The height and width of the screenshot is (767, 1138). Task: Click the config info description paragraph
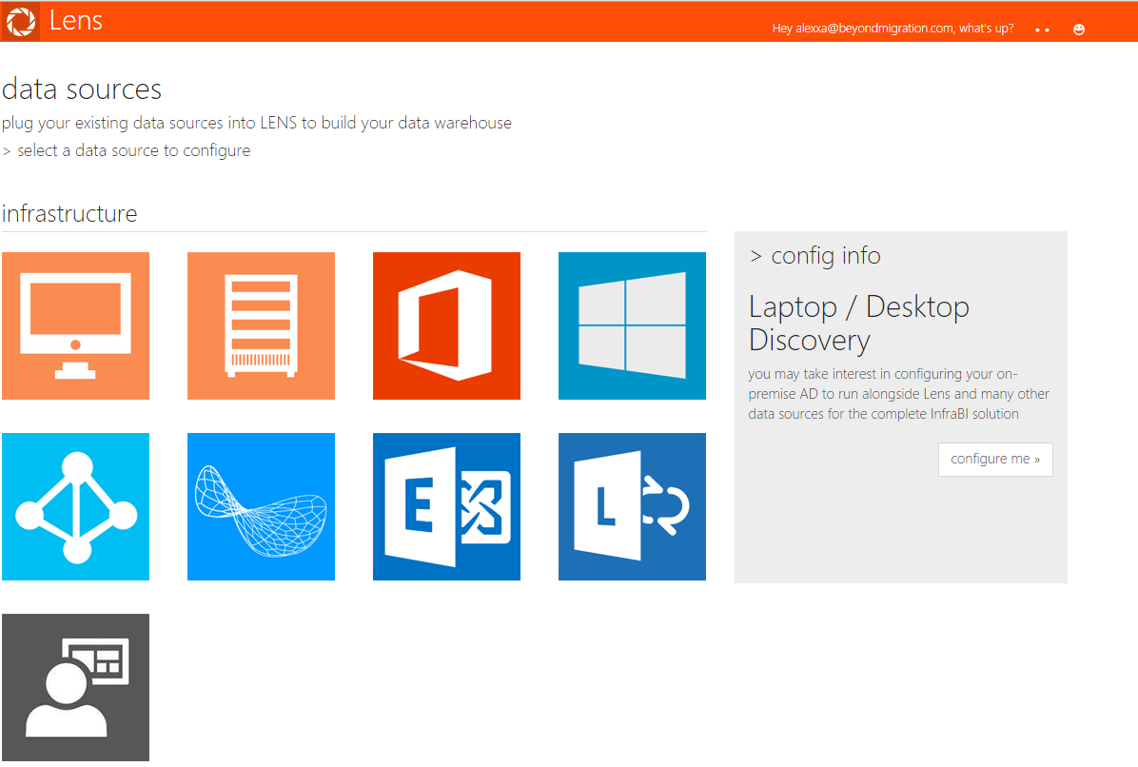point(898,394)
